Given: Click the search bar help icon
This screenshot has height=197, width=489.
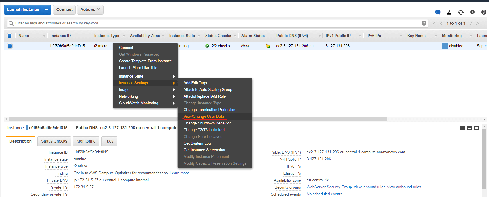Looking at the screenshot, I should [x=424, y=23].
